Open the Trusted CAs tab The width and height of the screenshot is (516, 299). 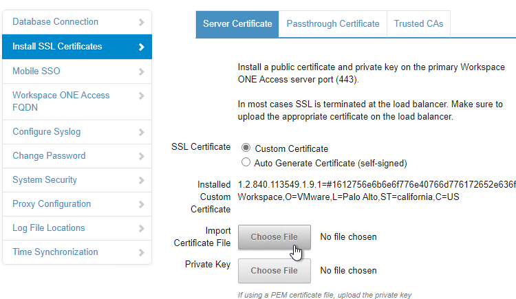coord(418,24)
